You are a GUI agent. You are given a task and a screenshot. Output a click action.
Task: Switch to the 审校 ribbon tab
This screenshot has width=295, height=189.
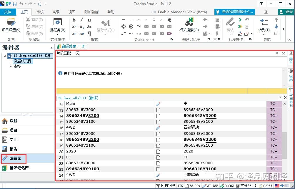click(40, 12)
